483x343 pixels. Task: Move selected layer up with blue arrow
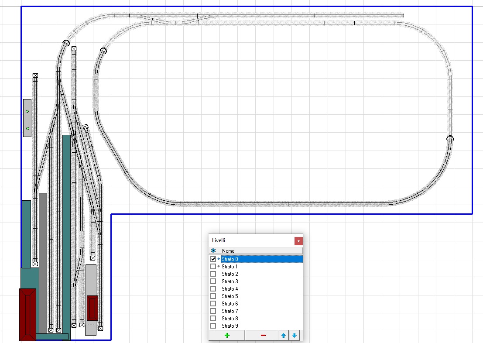[x=283, y=335]
